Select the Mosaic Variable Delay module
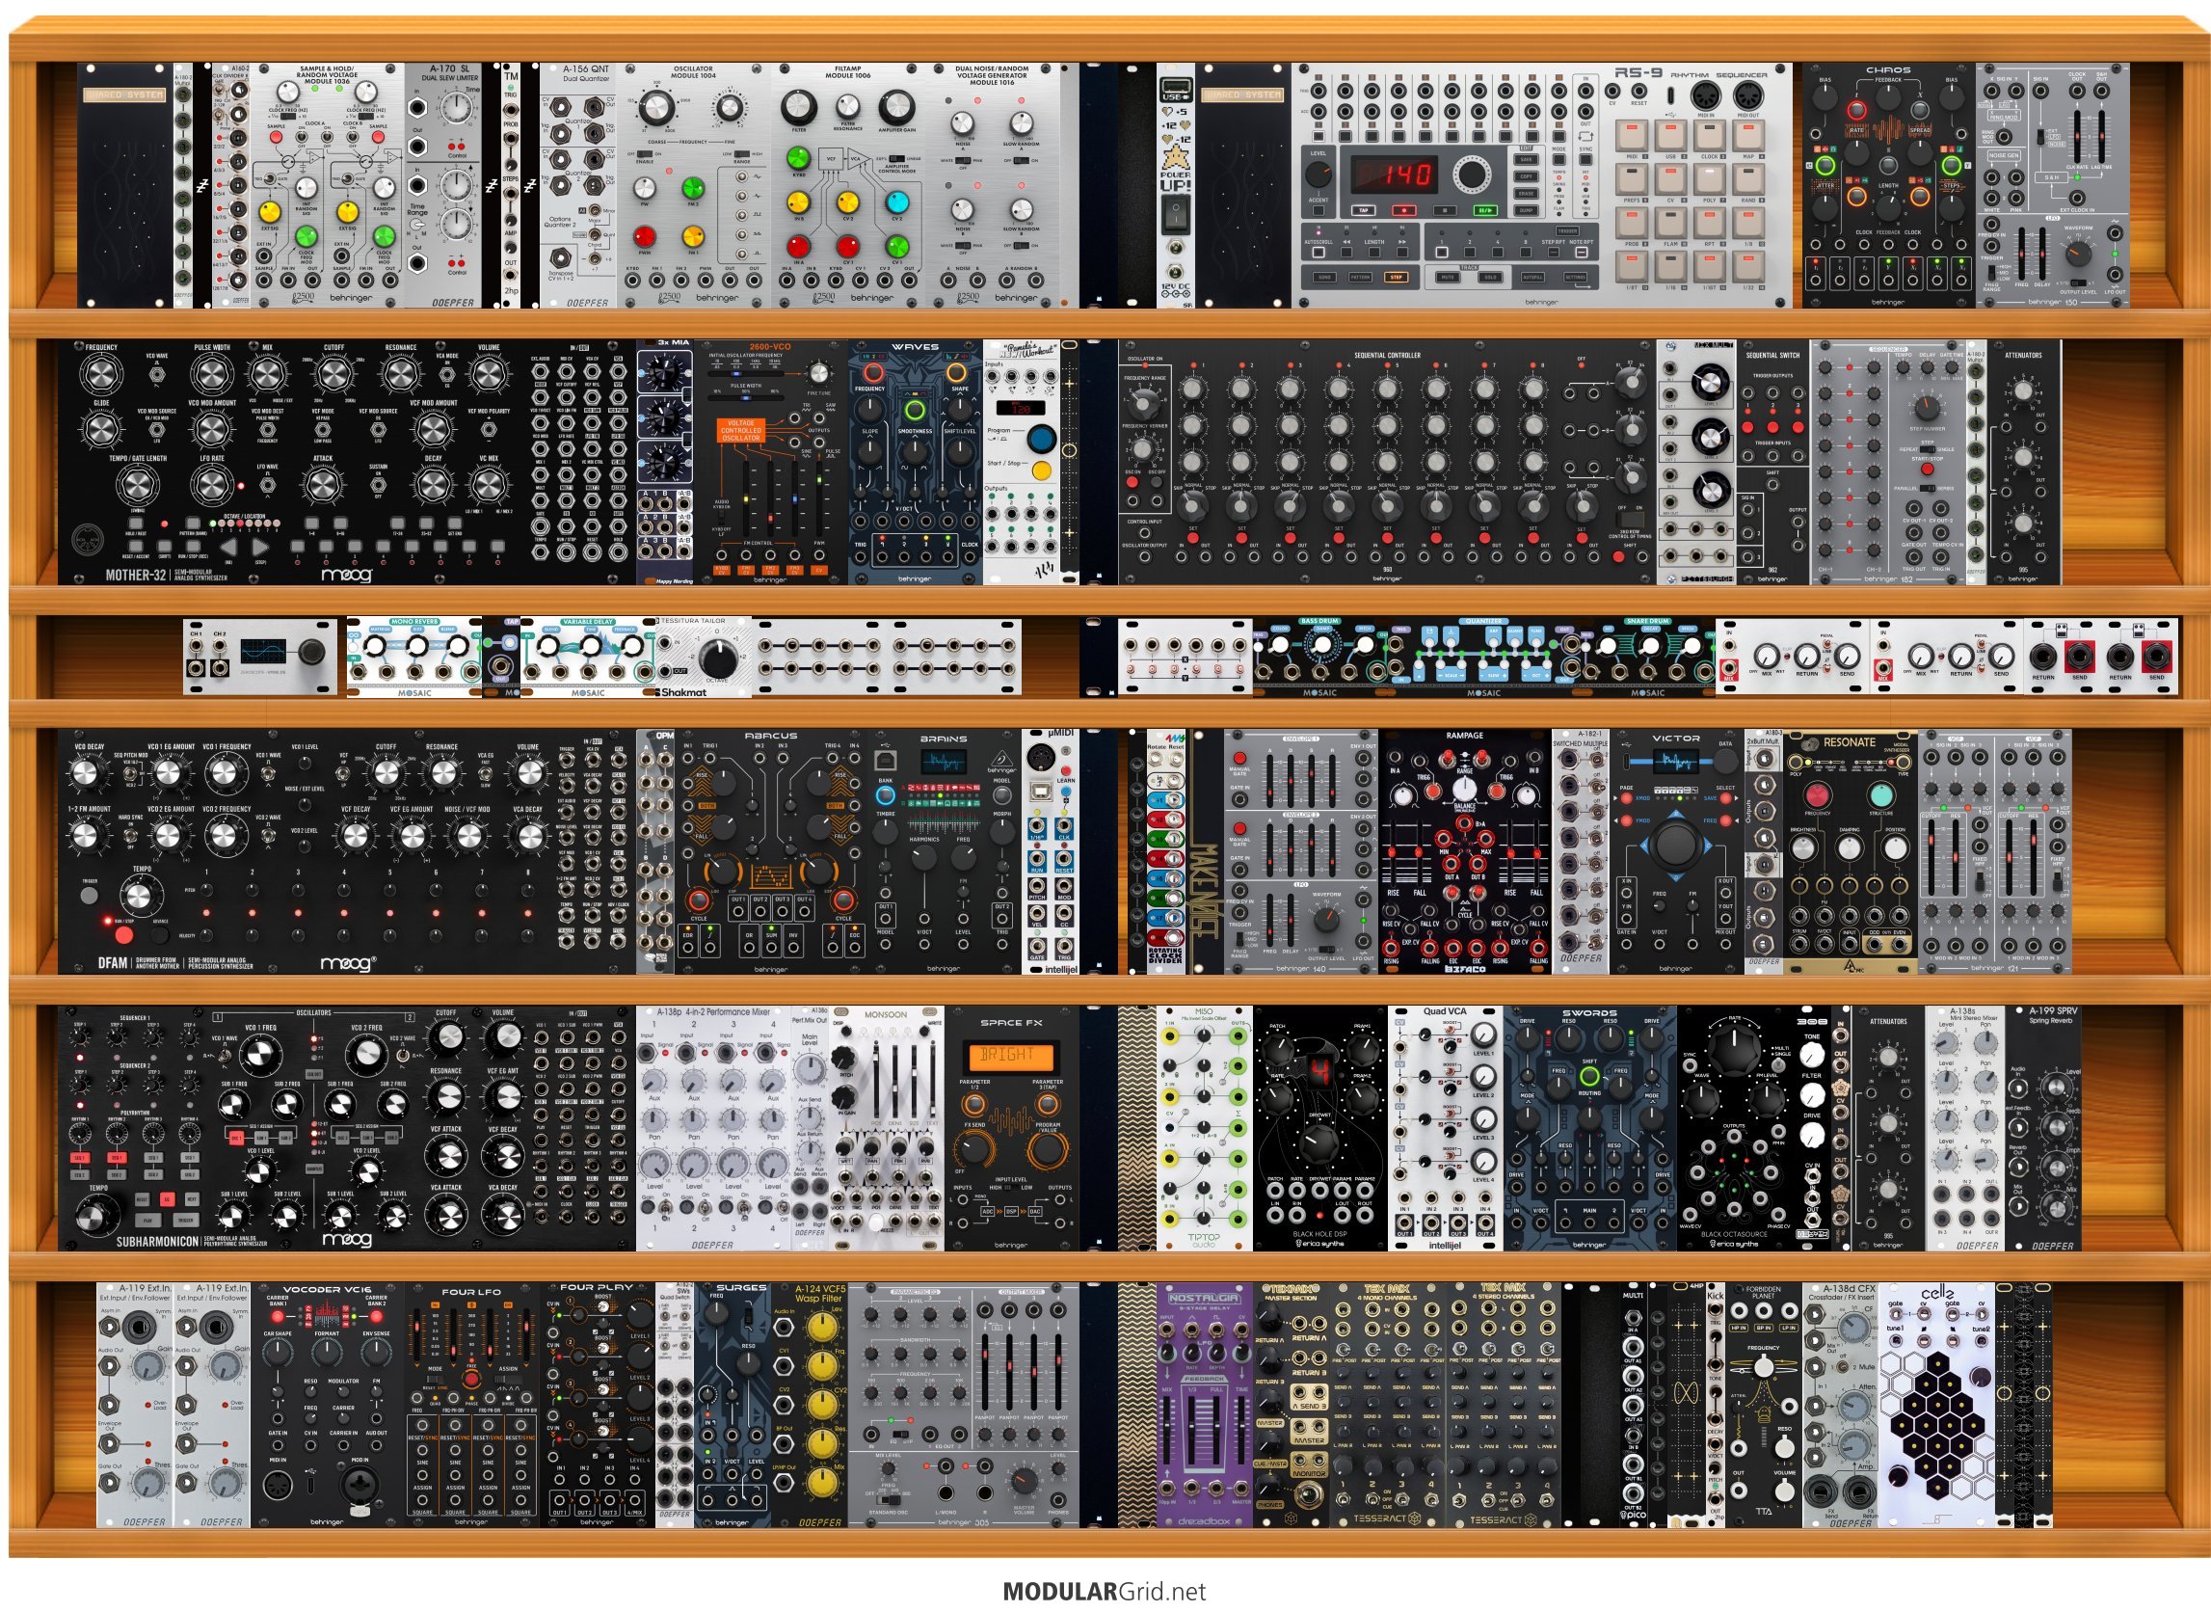Screen dimensions: 2211x1612 588,657
